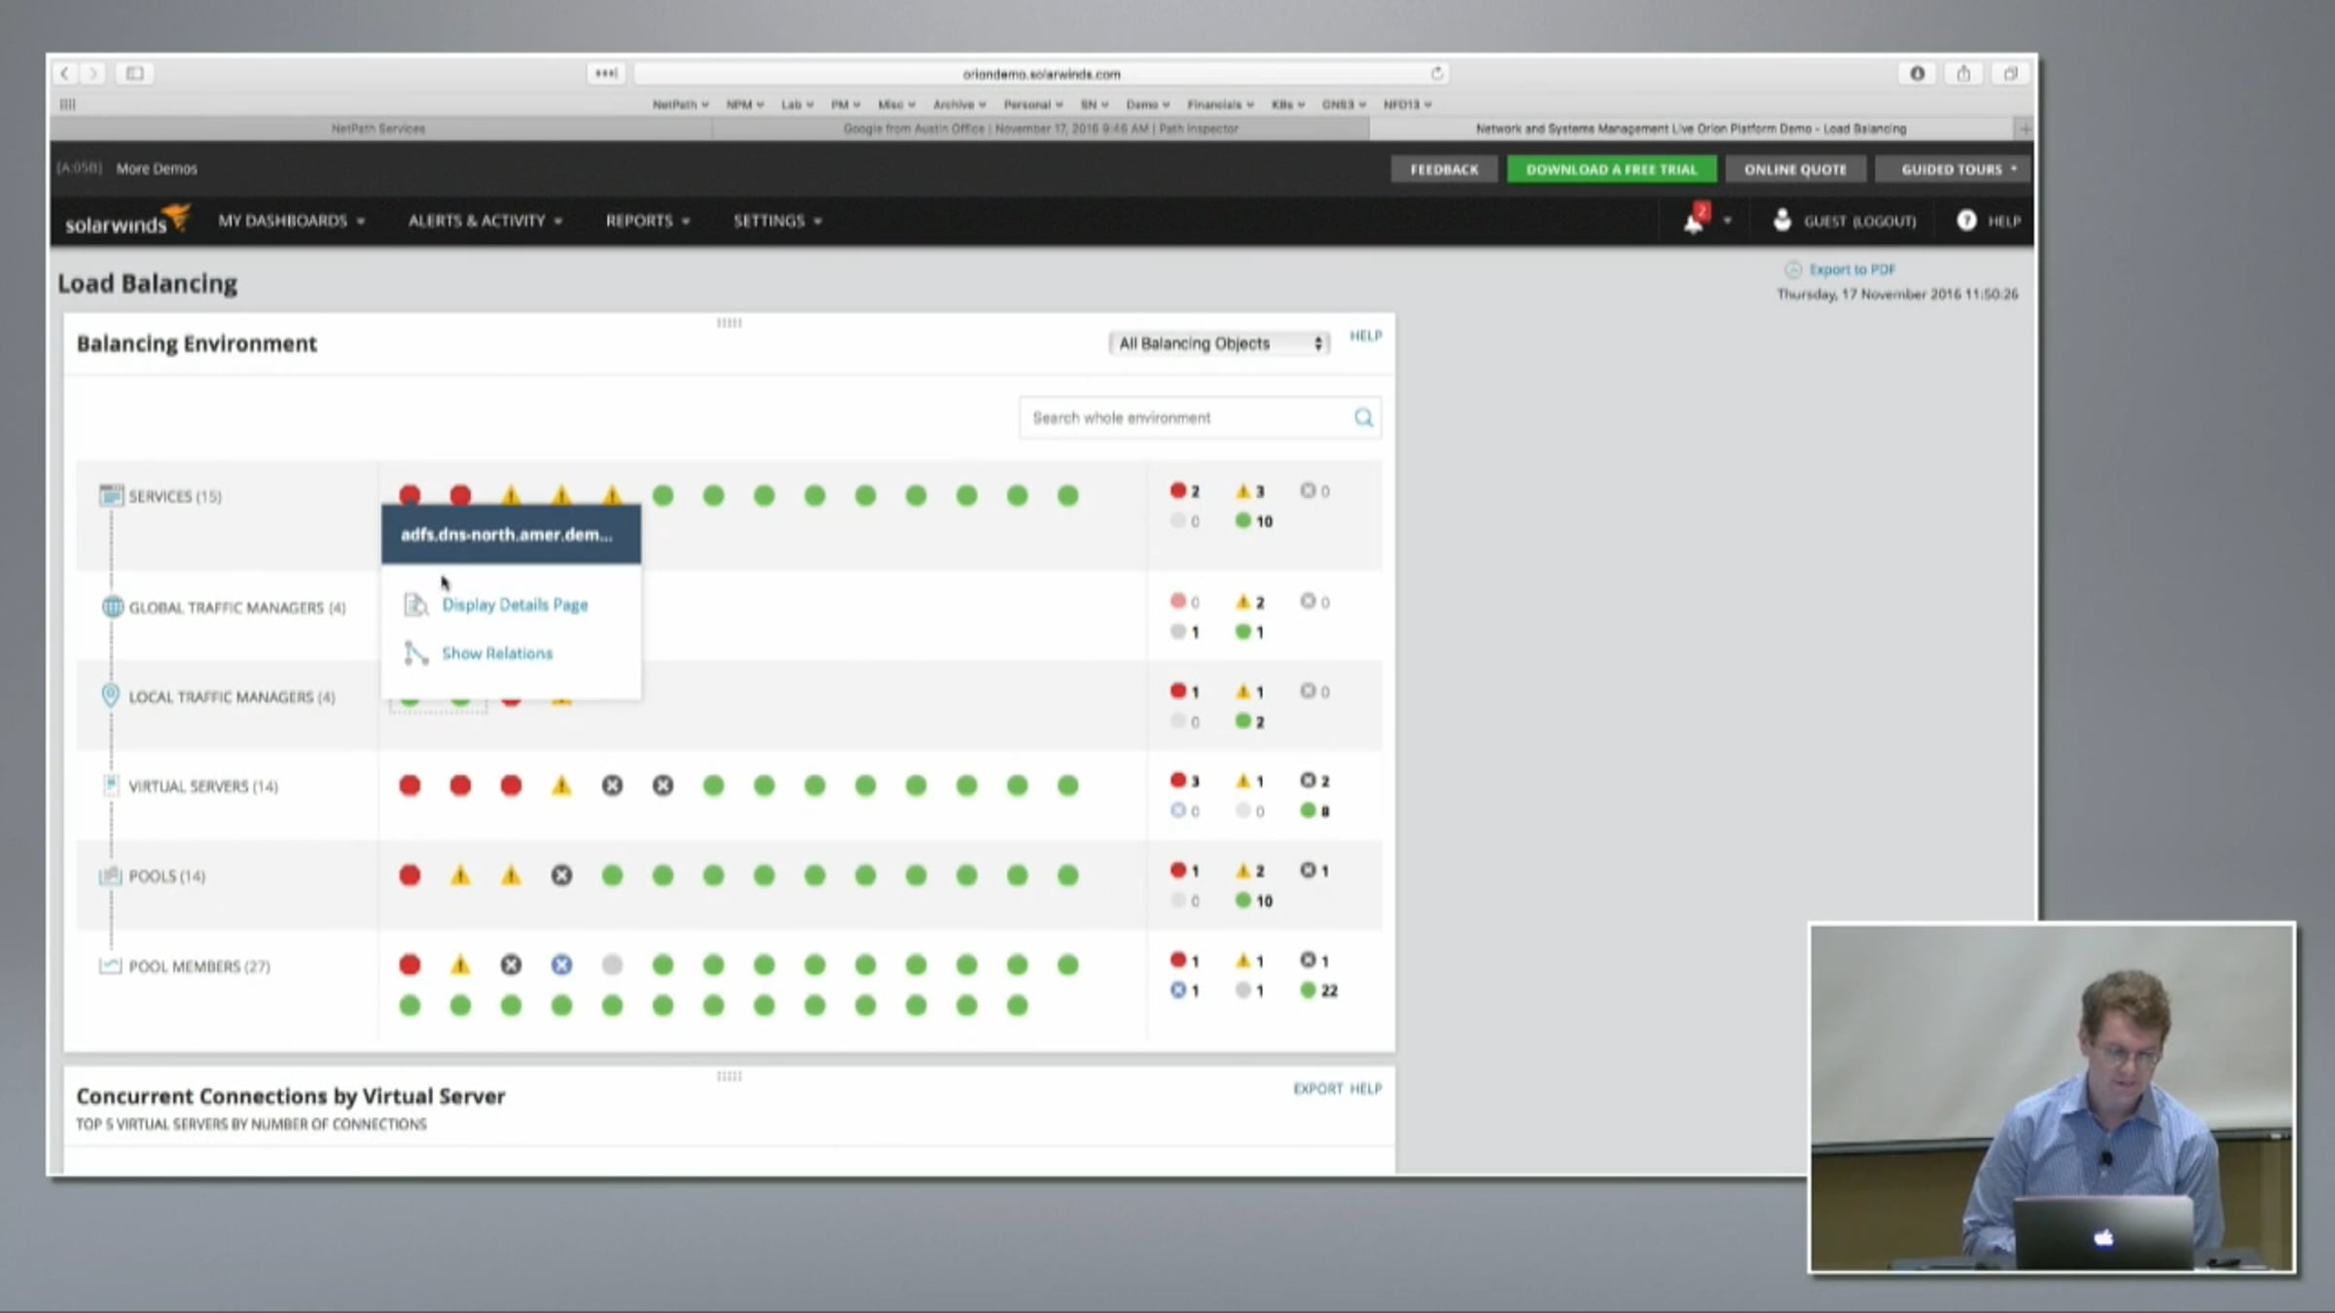Click the browser address bar
This screenshot has width=2335, height=1313.
[x=1041, y=73]
